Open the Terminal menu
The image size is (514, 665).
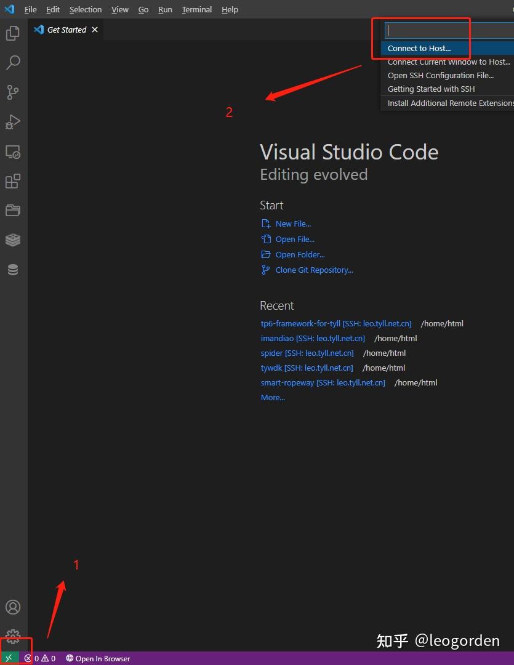pos(196,9)
